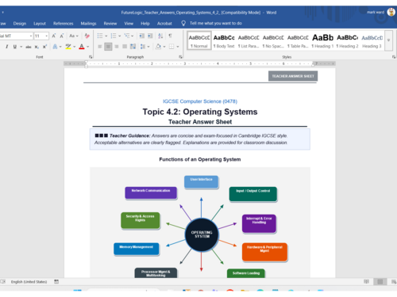Open the Mailings tab
The width and height of the screenshot is (397, 297).
[88, 24]
